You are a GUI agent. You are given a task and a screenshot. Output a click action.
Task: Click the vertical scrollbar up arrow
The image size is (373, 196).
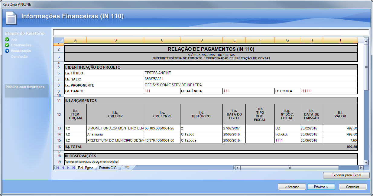366,42
